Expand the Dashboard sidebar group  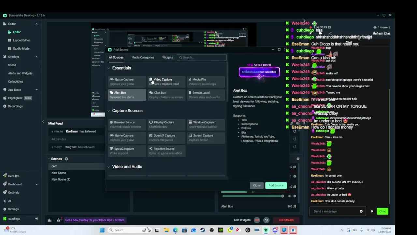36,184
